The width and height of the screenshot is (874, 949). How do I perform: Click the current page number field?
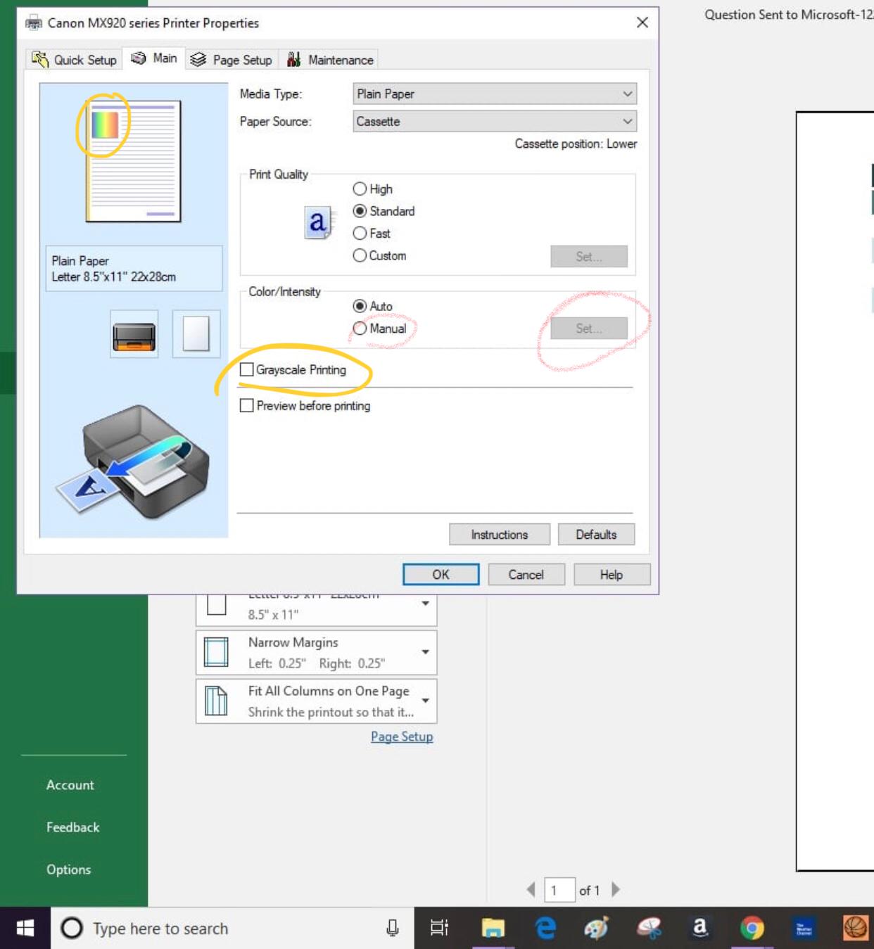pyautogui.click(x=559, y=891)
